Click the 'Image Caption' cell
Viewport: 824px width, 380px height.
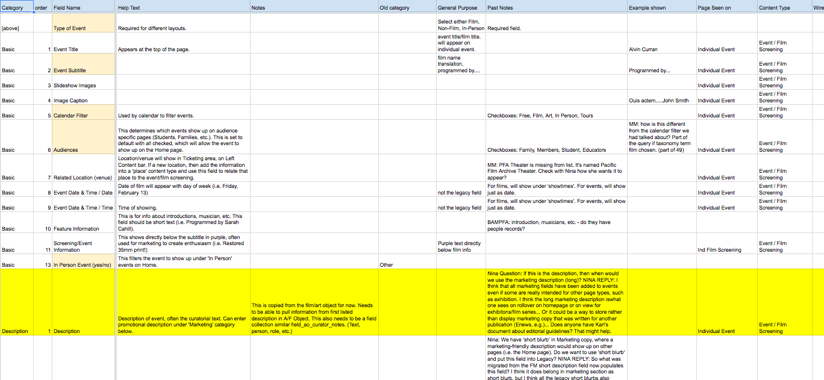coord(83,97)
